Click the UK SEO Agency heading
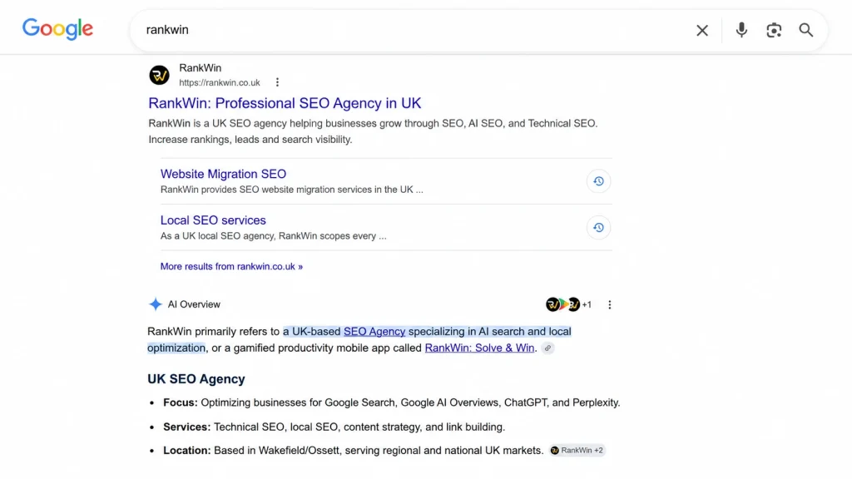852x479 pixels. [x=196, y=378]
